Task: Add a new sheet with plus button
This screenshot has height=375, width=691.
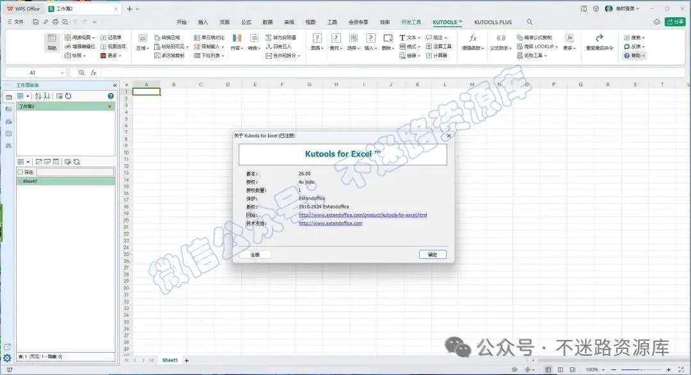Action: (186, 360)
